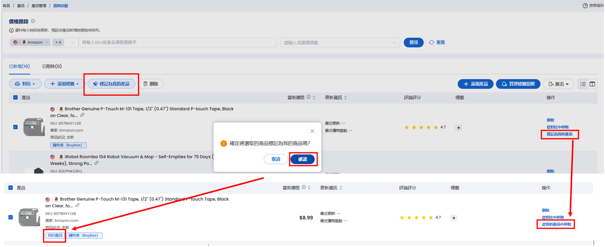Open Brother tape thumbnail in upper table
The height and width of the screenshot is (247, 605).
coord(34,127)
